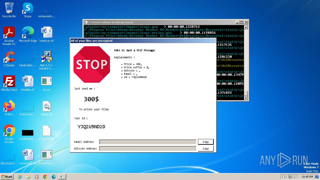320x180 pixels.
Task: Click the 10:45 PM clock
Action: [x=307, y=177]
